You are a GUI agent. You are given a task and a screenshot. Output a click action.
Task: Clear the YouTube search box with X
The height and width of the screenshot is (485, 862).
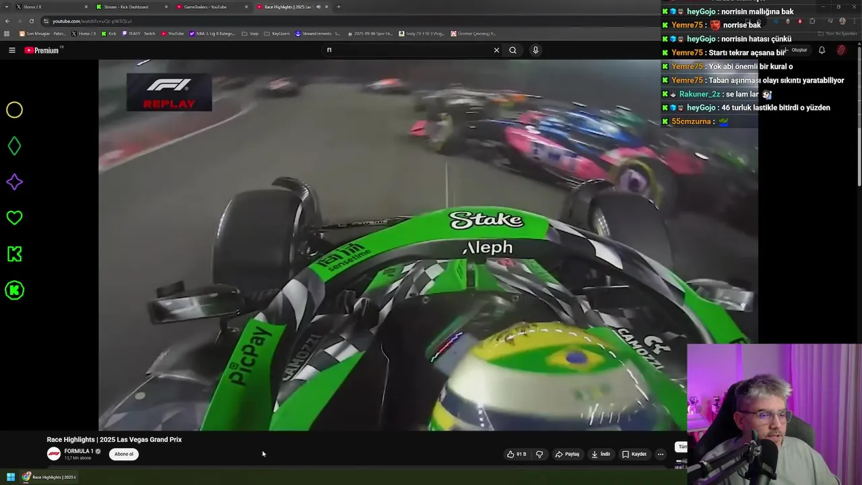click(x=497, y=50)
